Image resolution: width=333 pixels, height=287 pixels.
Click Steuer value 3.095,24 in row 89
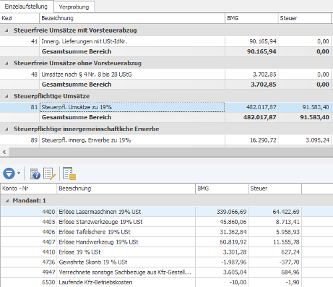(x=318, y=141)
